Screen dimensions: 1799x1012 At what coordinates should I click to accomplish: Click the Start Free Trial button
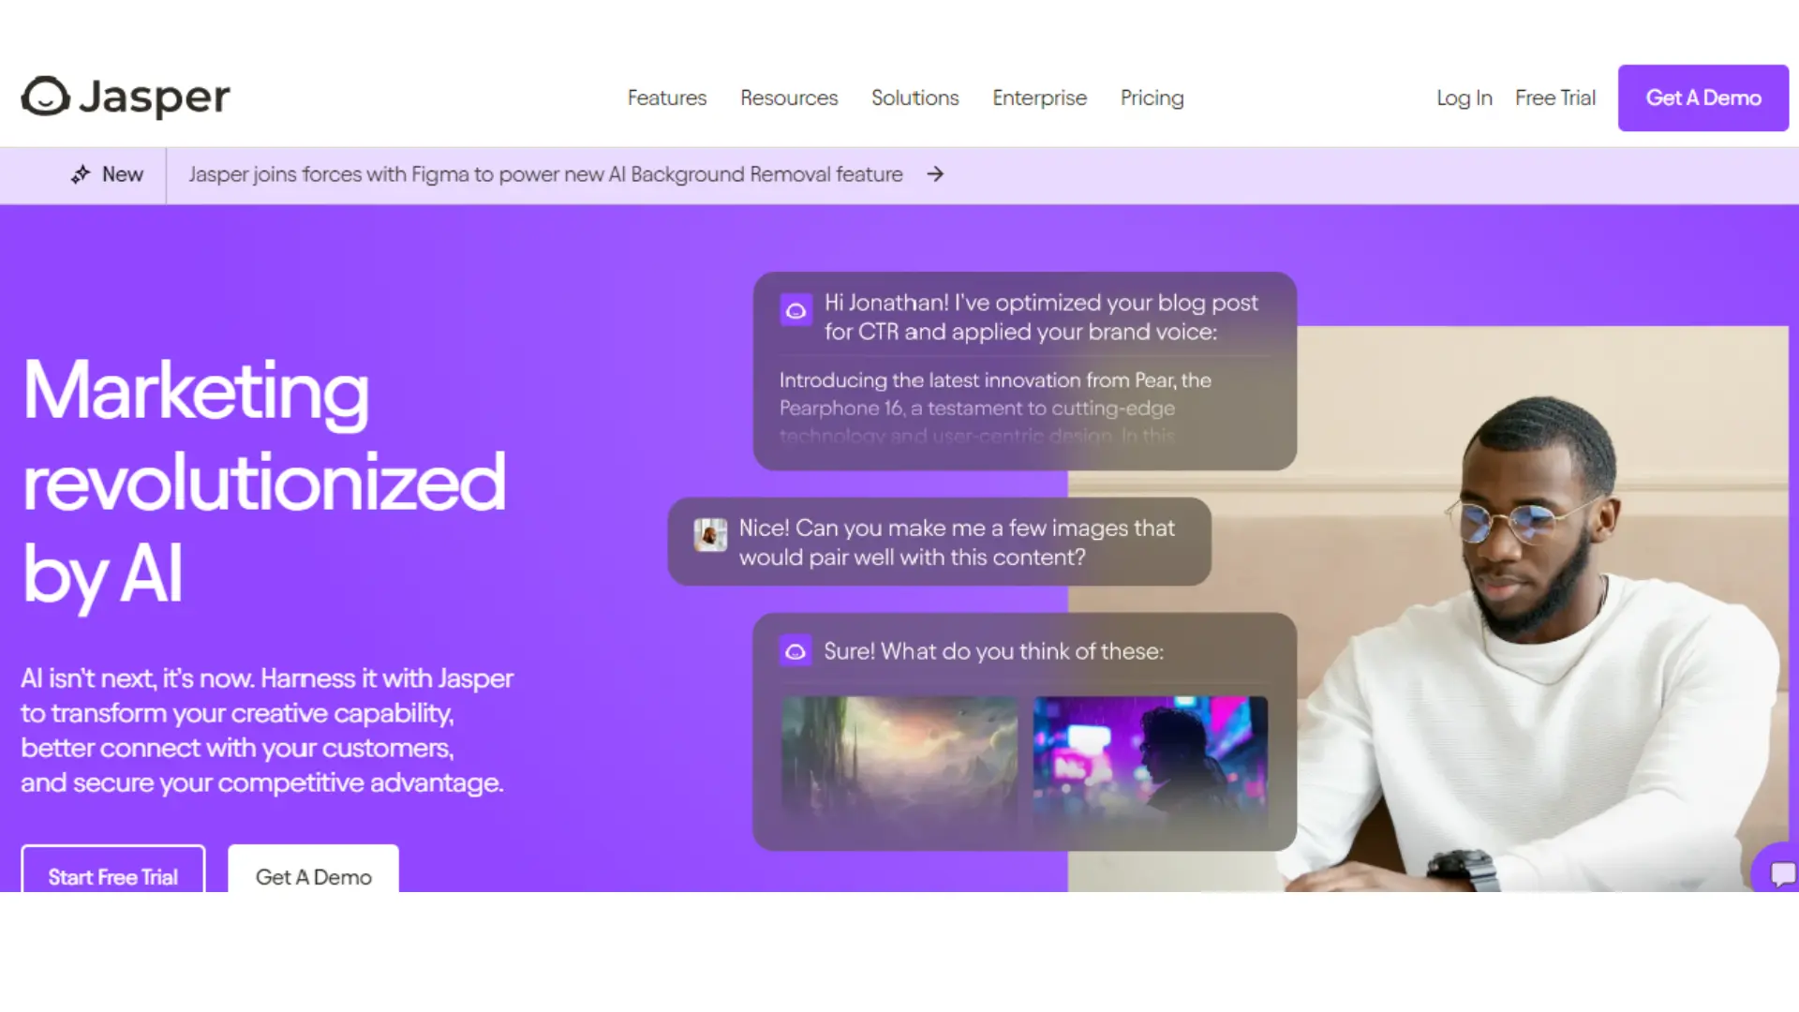(x=112, y=876)
